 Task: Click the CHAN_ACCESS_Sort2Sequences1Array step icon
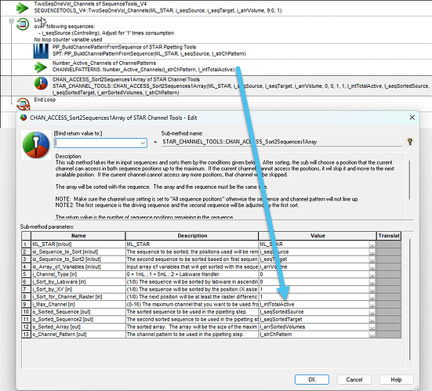pyautogui.click(x=41, y=83)
